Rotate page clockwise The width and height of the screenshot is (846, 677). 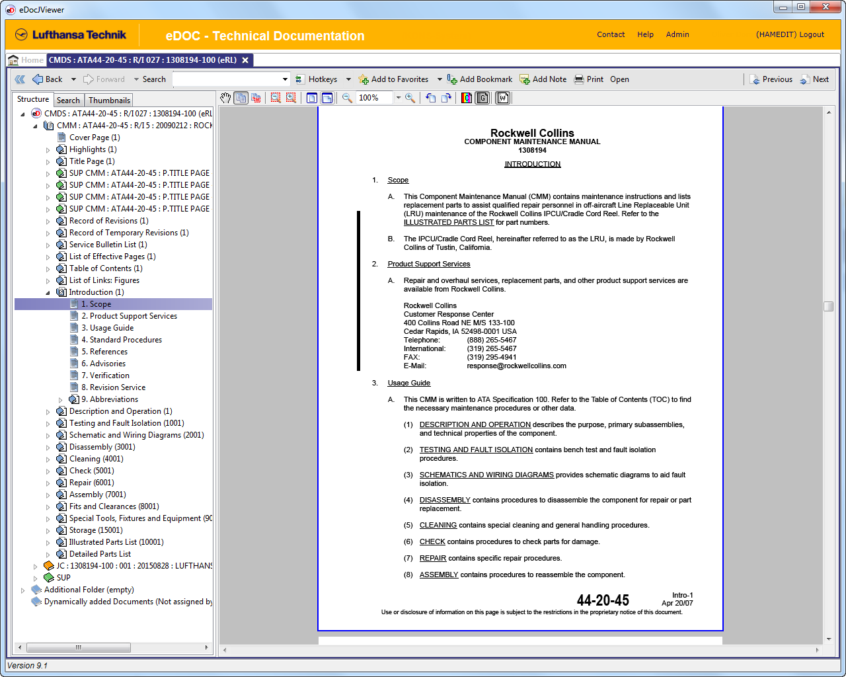pos(446,98)
